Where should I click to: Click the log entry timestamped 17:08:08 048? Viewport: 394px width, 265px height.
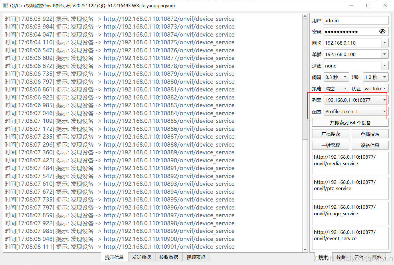(x=120, y=239)
